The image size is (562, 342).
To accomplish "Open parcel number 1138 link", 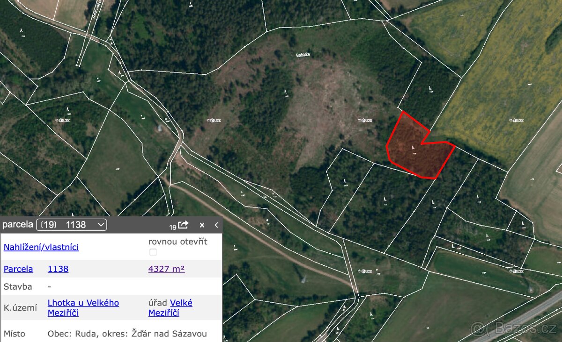I will pyautogui.click(x=58, y=269).
